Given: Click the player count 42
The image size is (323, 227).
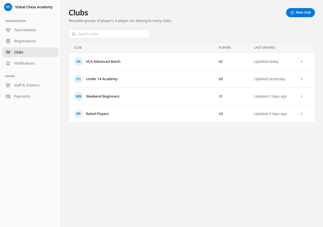Looking at the screenshot, I should (x=221, y=62).
